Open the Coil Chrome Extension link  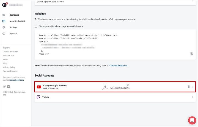[118, 66]
